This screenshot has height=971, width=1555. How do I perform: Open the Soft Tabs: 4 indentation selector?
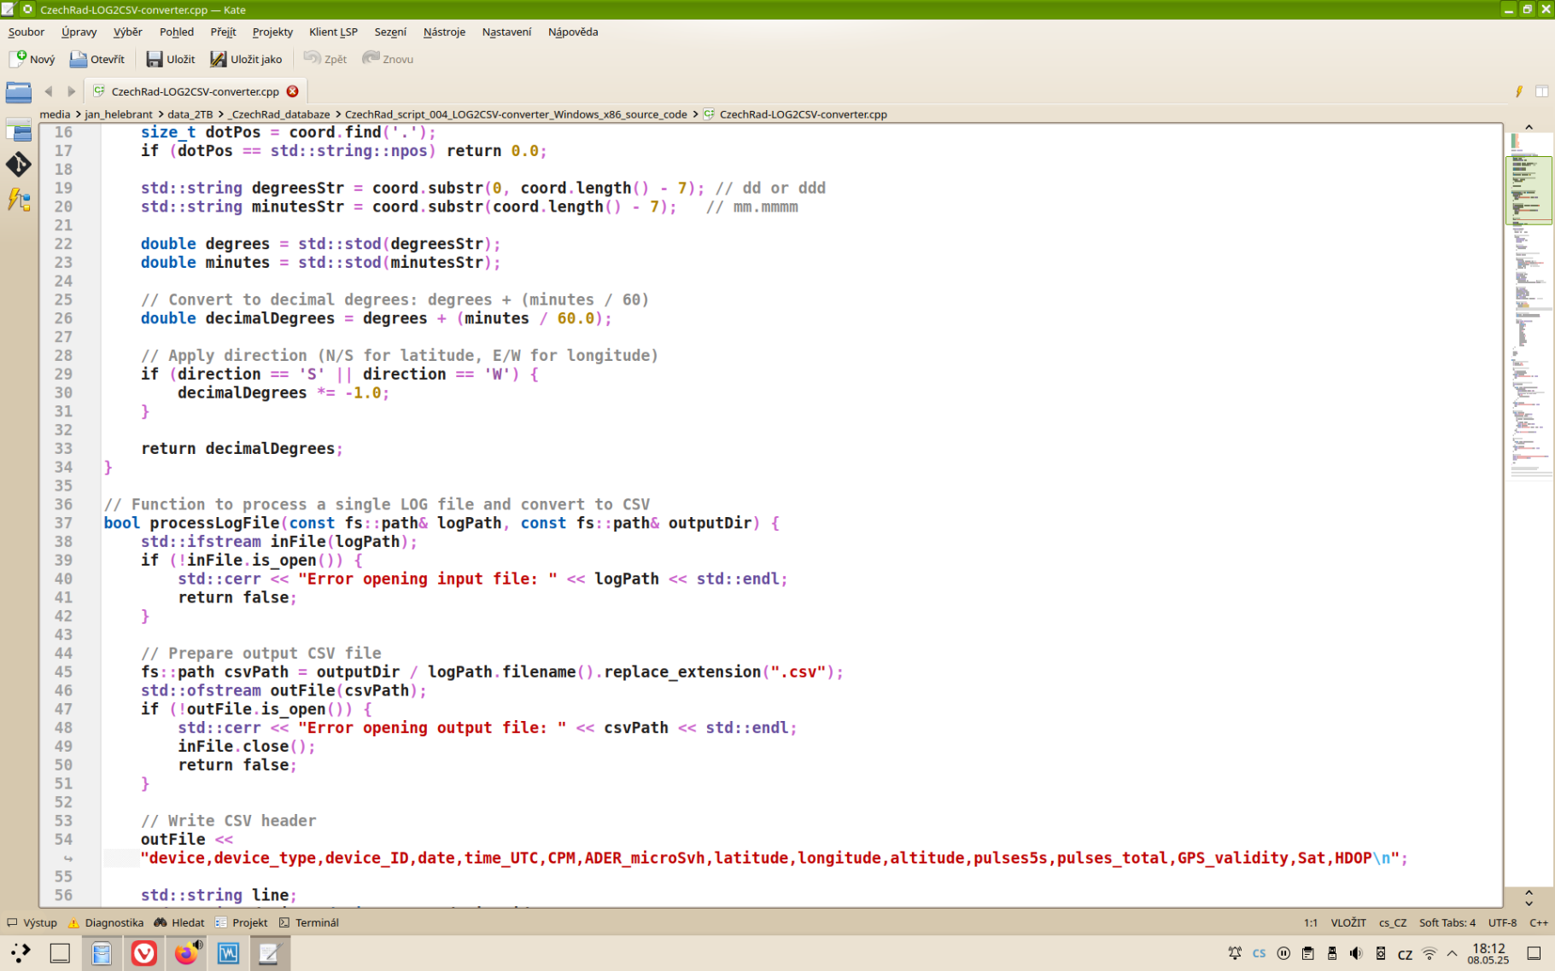[x=1447, y=922]
